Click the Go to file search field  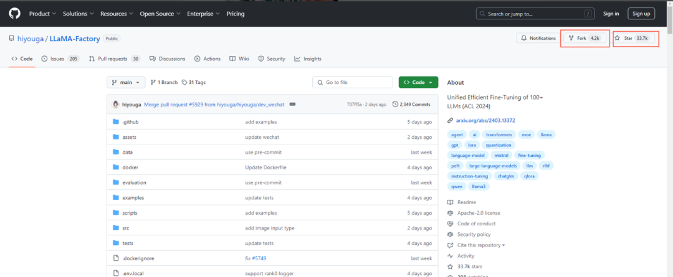[352, 82]
